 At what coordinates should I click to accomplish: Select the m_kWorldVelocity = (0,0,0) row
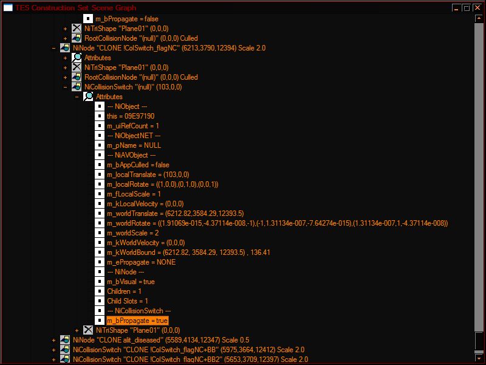coord(146,242)
